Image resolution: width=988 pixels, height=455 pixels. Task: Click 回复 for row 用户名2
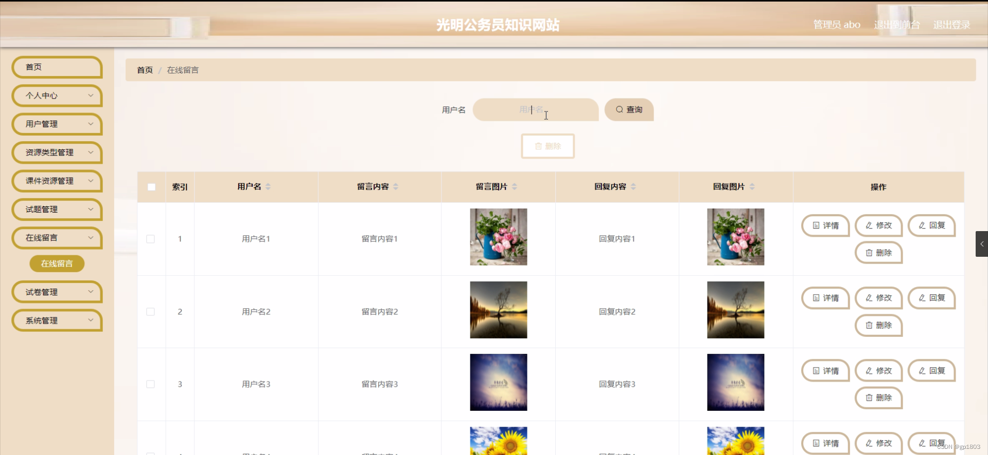click(x=932, y=298)
